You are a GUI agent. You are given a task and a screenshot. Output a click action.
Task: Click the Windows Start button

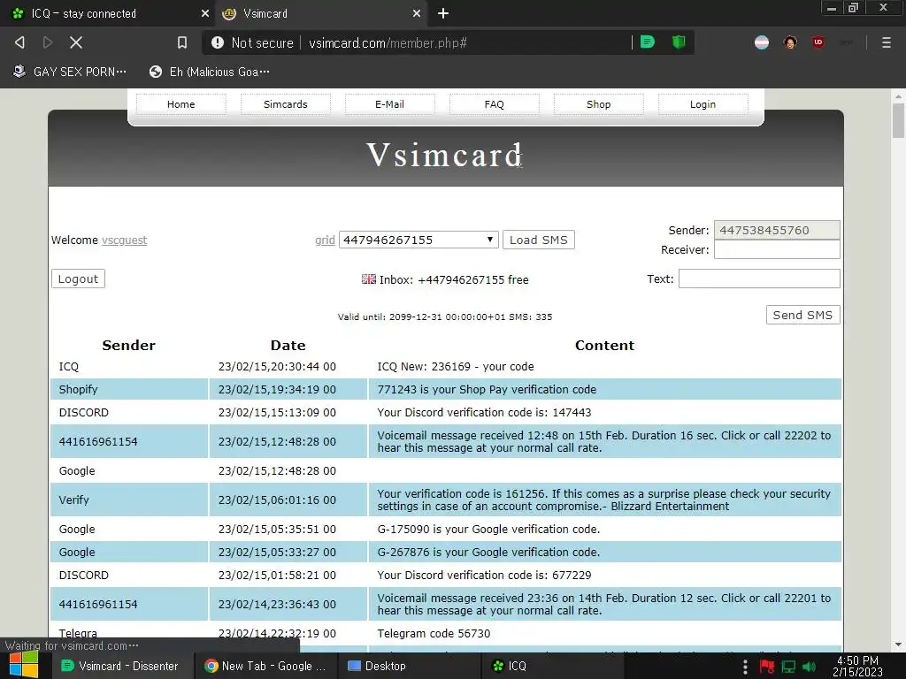[24, 665]
